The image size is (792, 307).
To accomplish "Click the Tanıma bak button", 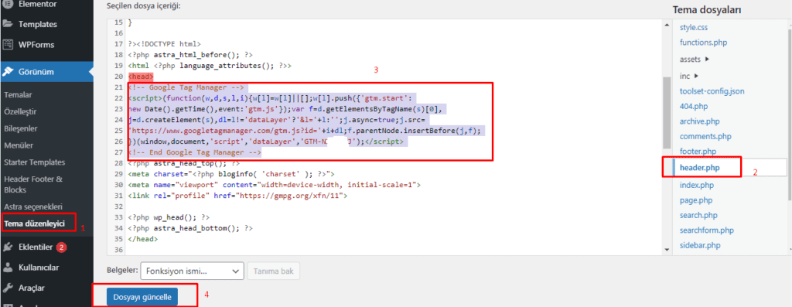I will [x=273, y=271].
